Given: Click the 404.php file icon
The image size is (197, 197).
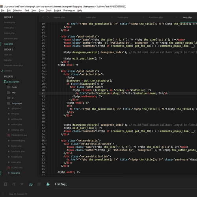Looking at the screenshot, I should click(x=9, y=114).
